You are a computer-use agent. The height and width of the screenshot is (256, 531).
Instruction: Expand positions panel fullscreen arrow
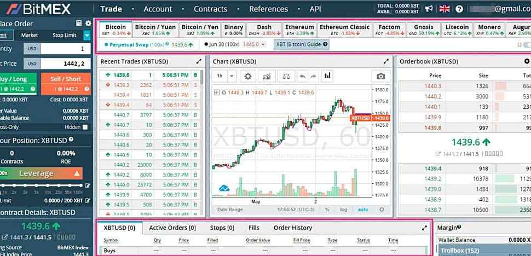424,228
